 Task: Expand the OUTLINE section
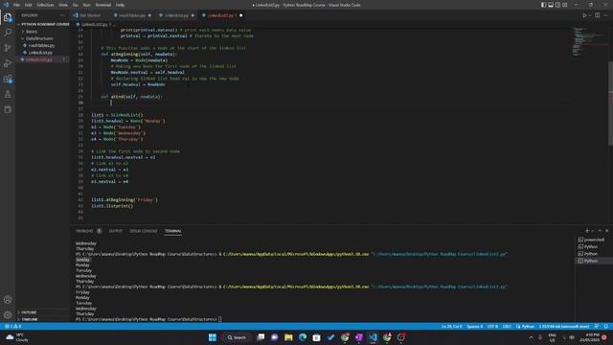tap(42, 312)
